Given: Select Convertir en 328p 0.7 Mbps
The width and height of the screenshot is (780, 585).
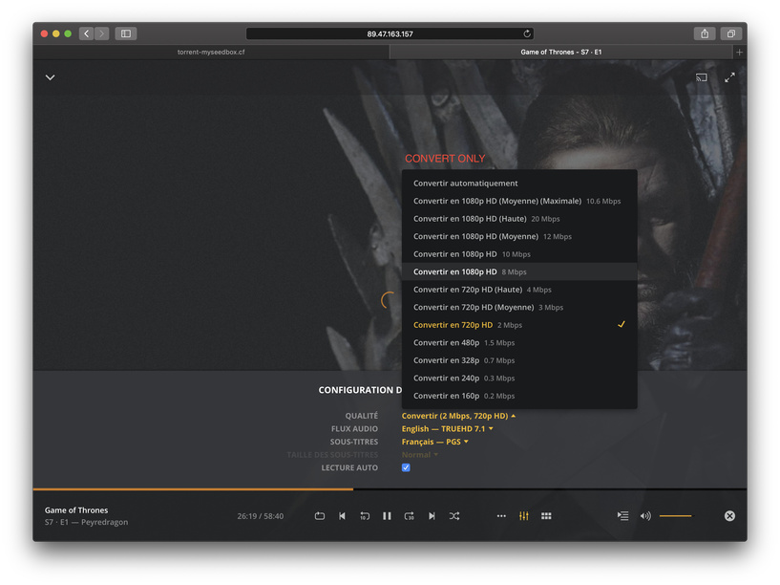Looking at the screenshot, I should coord(519,360).
